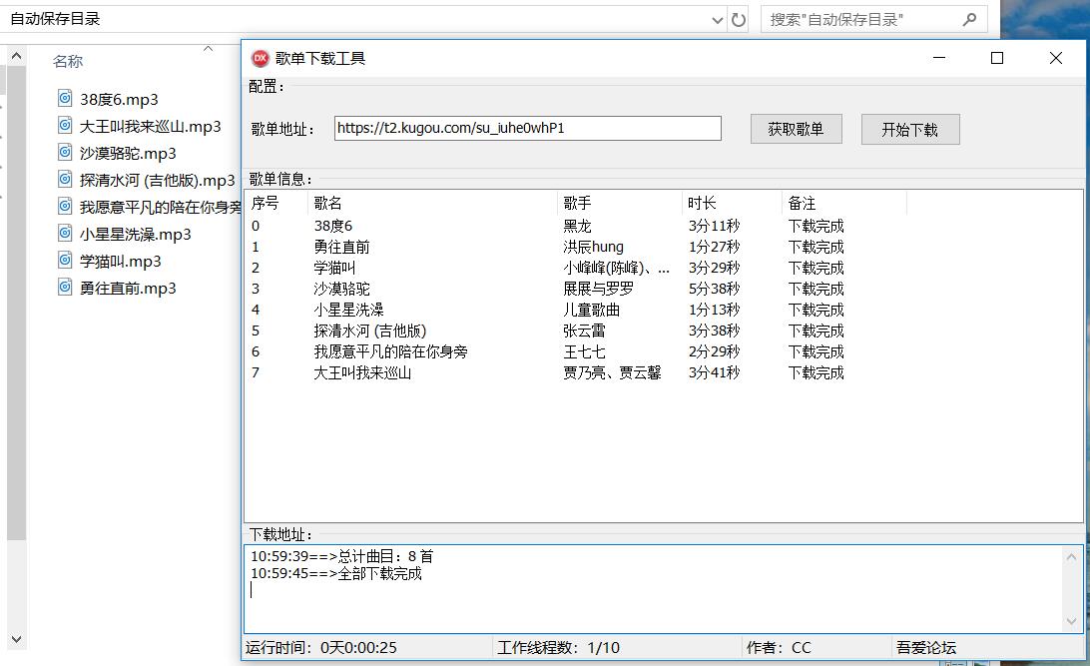1090x666 pixels.
Task: Open the address bar history dropdown
Action: point(717,19)
